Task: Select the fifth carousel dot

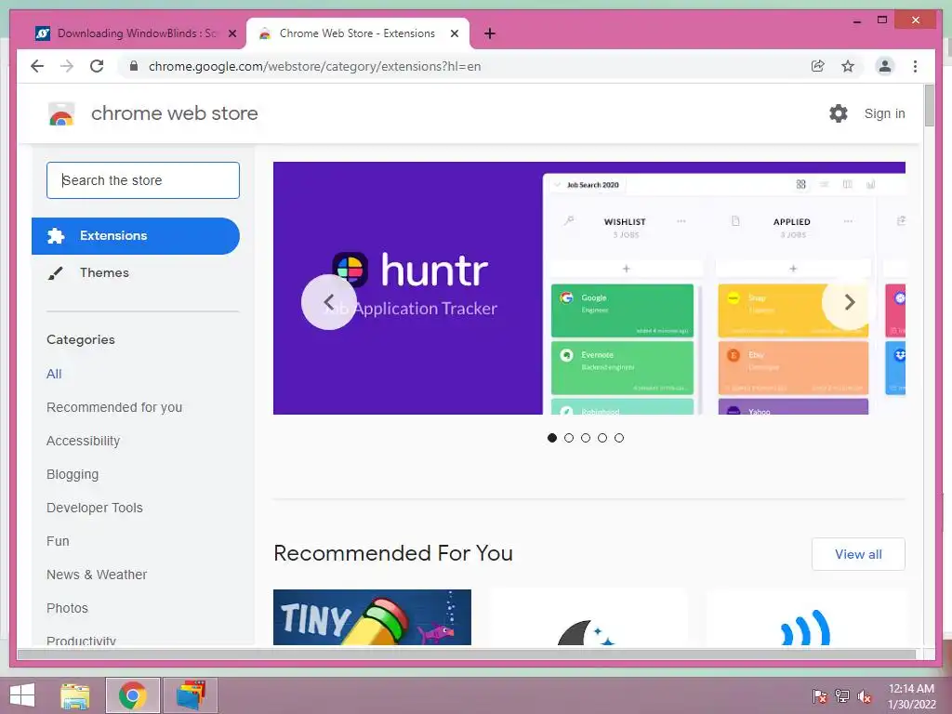Action: (x=618, y=438)
